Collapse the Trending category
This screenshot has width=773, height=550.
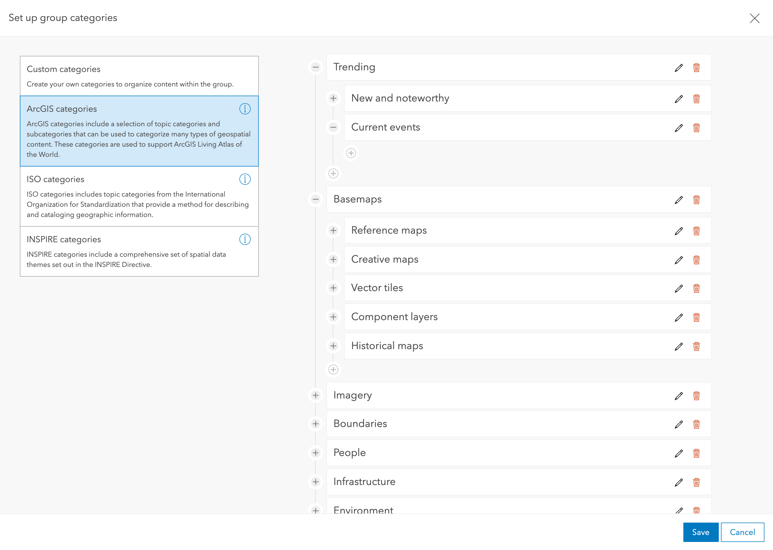tap(315, 67)
